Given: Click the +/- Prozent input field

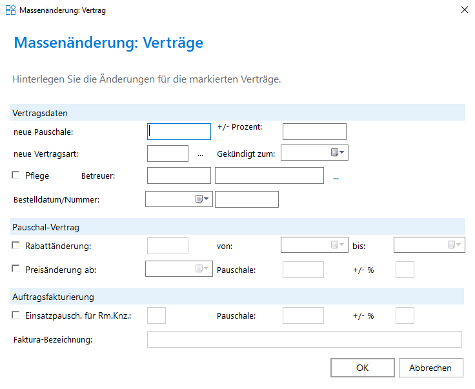Looking at the screenshot, I should click(x=314, y=132).
